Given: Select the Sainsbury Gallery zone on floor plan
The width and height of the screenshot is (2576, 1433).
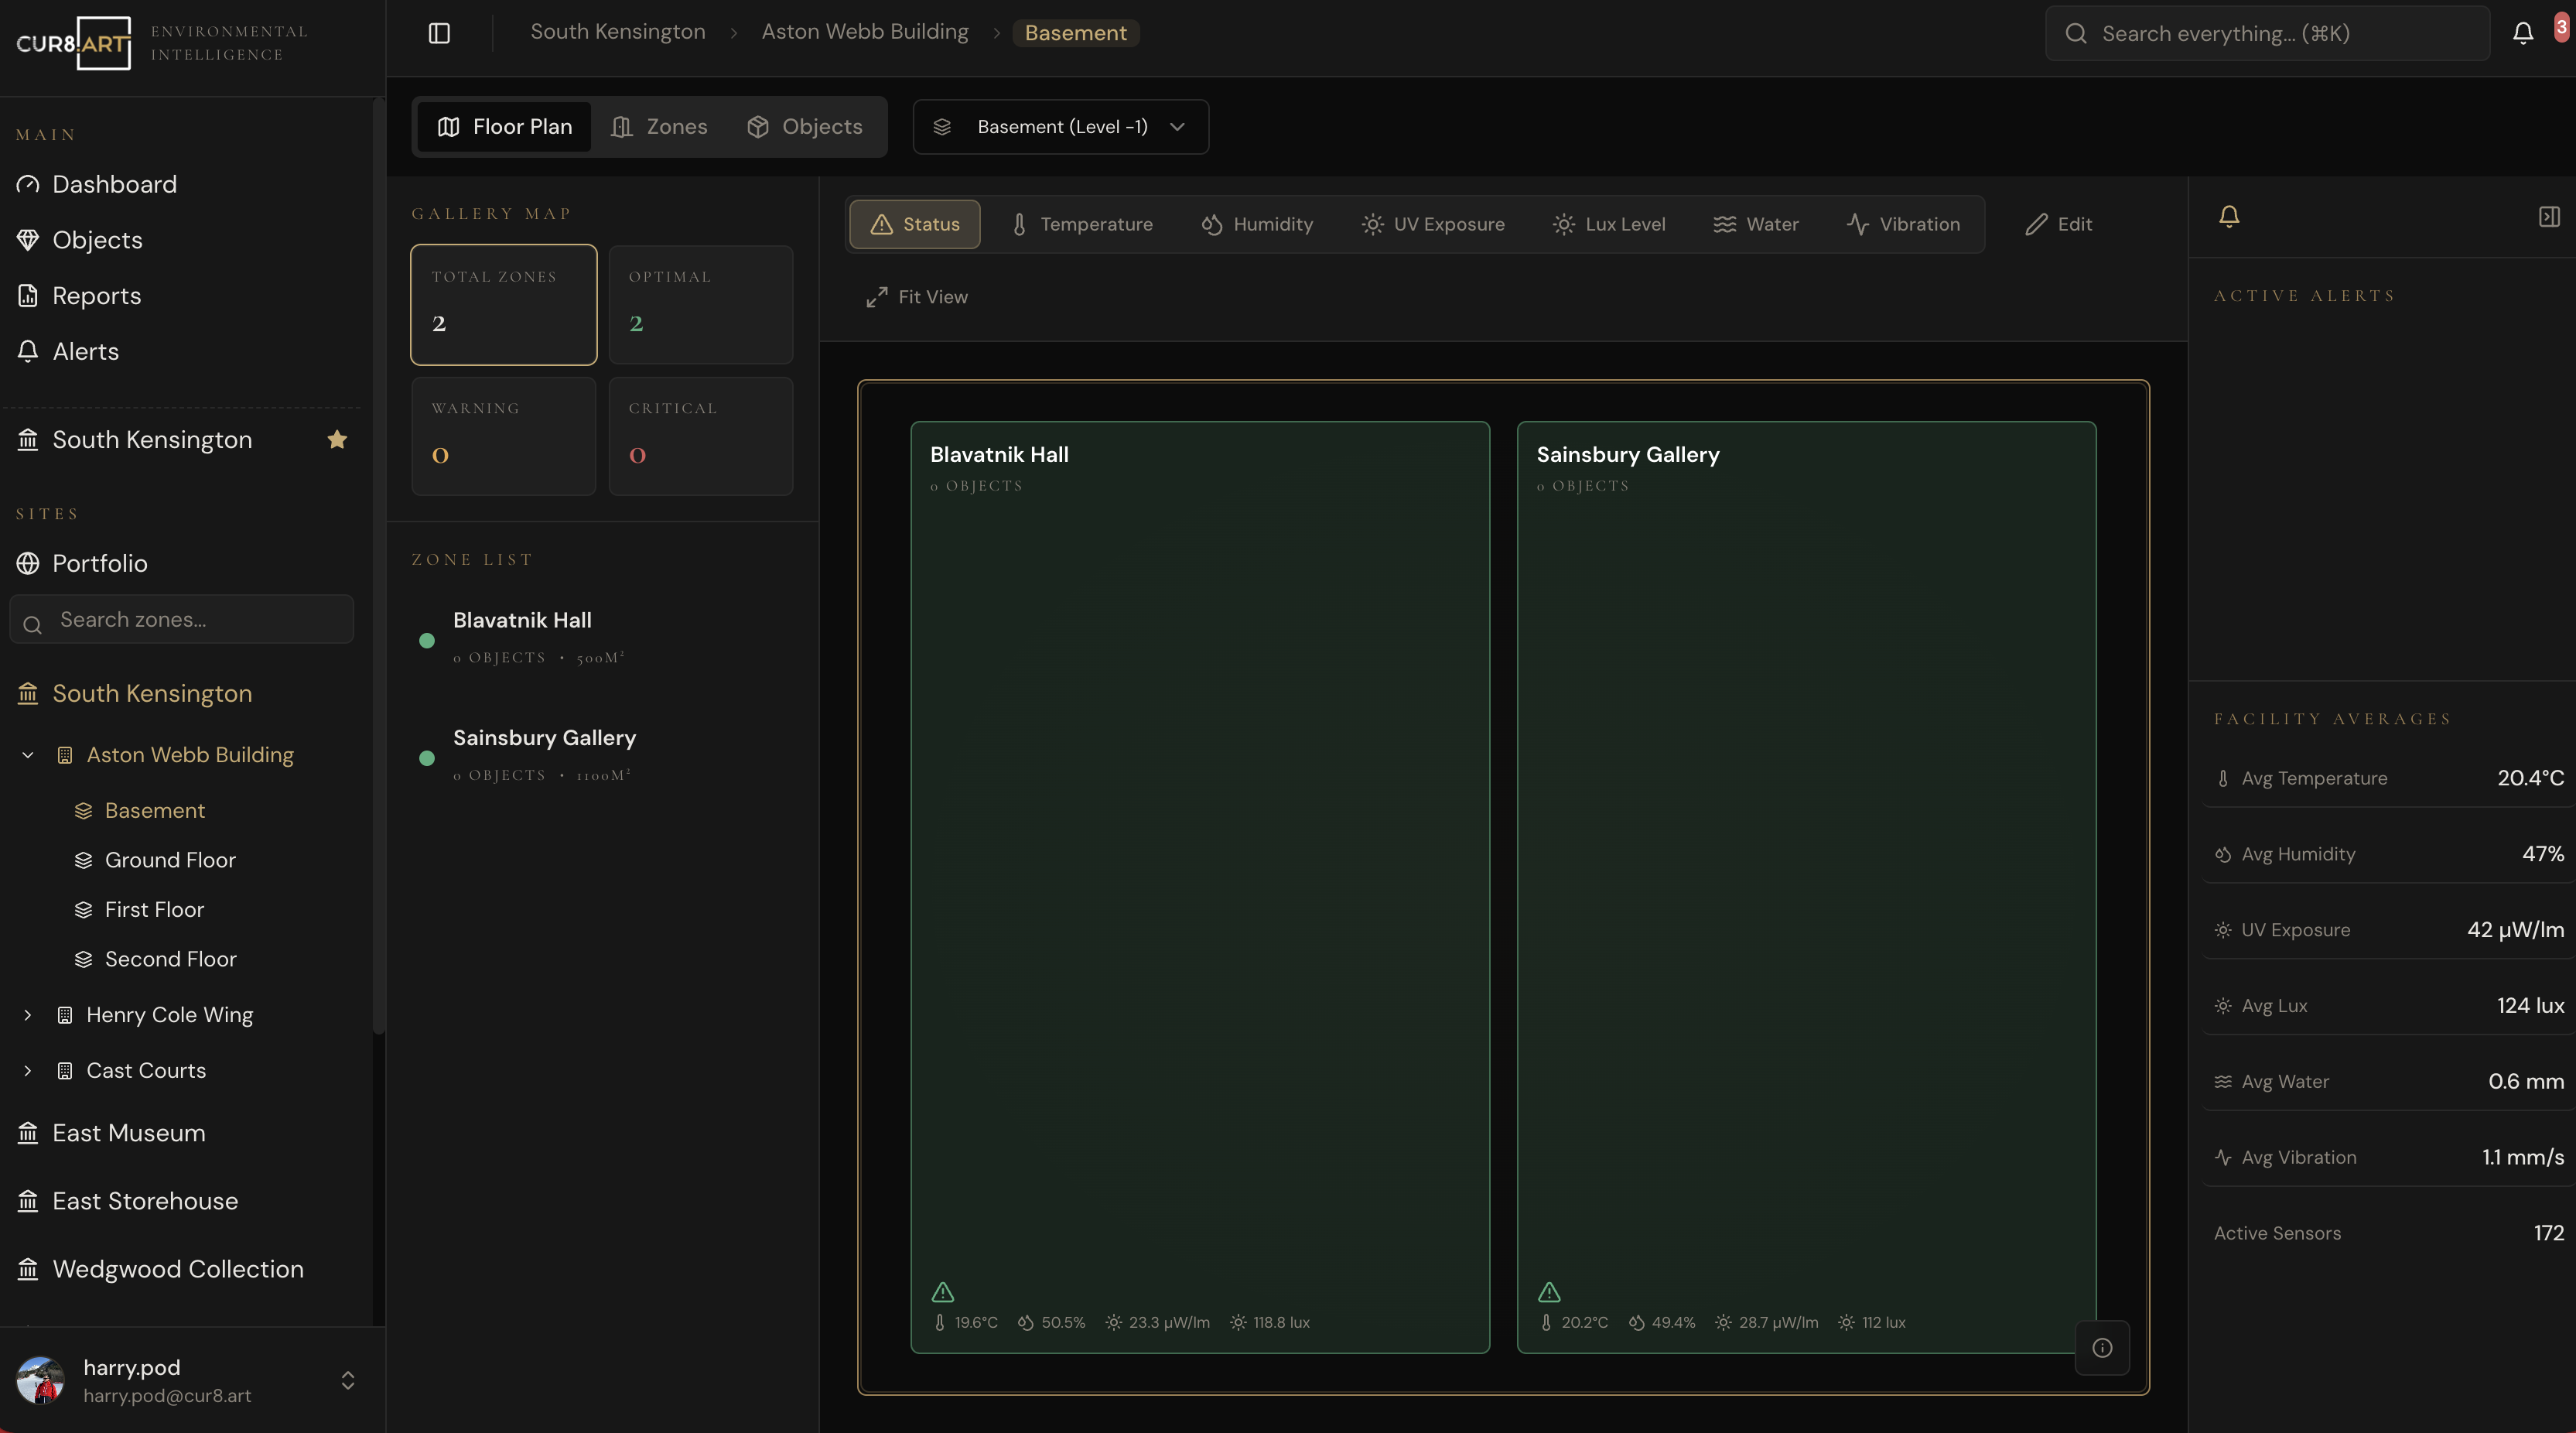Looking at the screenshot, I should (1806, 887).
